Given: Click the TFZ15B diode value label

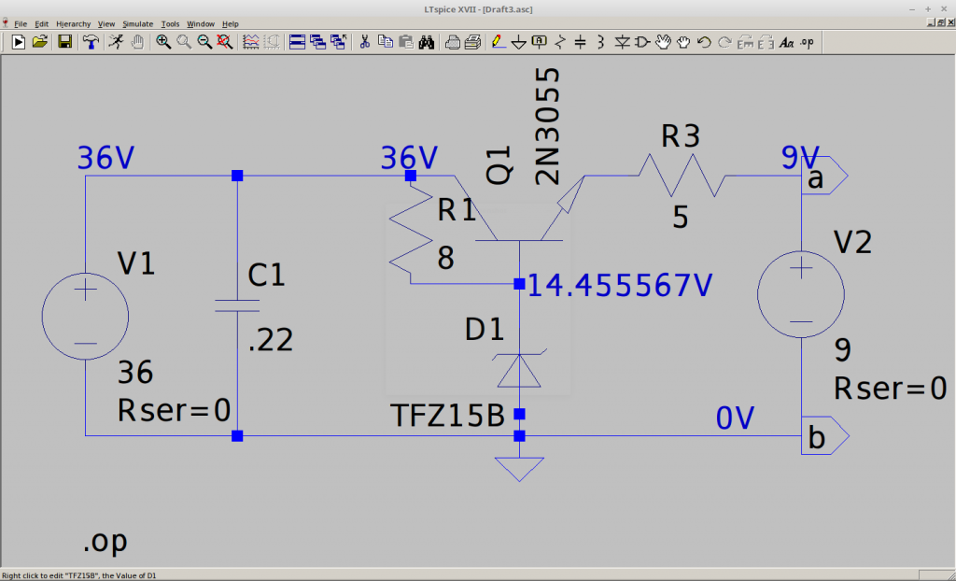Looking at the screenshot, I should [448, 416].
